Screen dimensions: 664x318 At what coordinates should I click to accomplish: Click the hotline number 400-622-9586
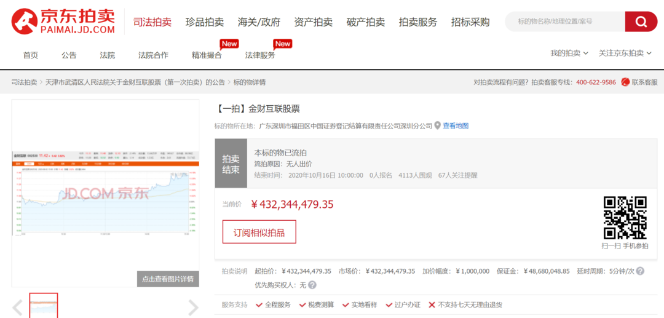[596, 82]
